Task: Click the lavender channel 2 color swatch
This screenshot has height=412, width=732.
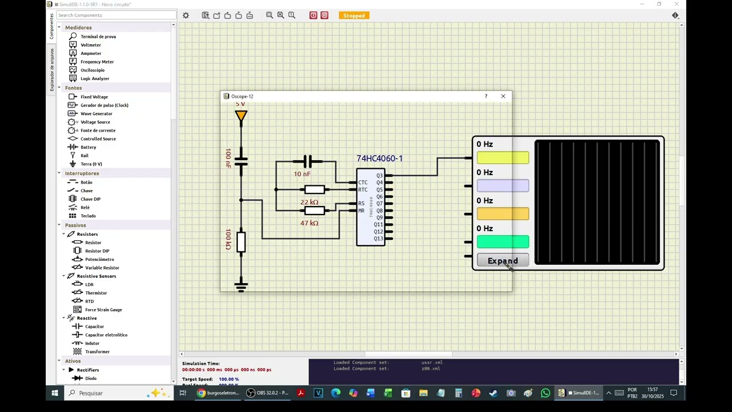Action: click(x=503, y=185)
